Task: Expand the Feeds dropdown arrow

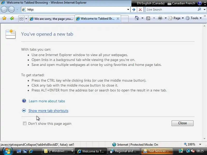Action: point(154,18)
